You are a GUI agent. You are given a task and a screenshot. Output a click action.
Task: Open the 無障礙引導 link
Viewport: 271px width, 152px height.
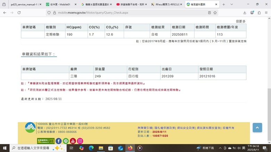click(145, 128)
